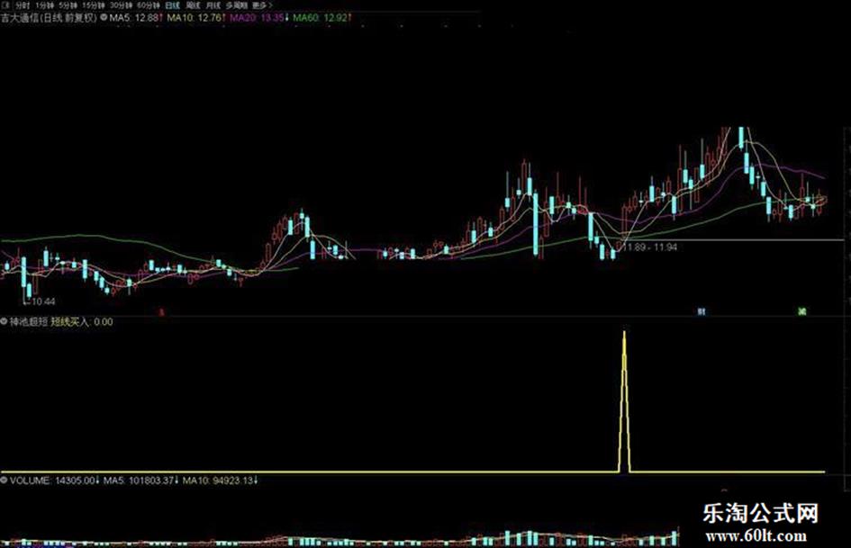
Task: Select the 15分钟 period tab
Action: click(94, 5)
